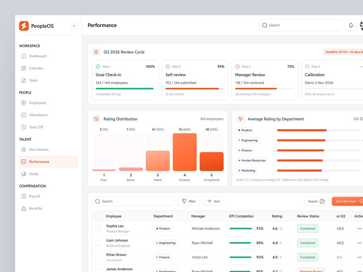Open notifications bell

point(351,25)
